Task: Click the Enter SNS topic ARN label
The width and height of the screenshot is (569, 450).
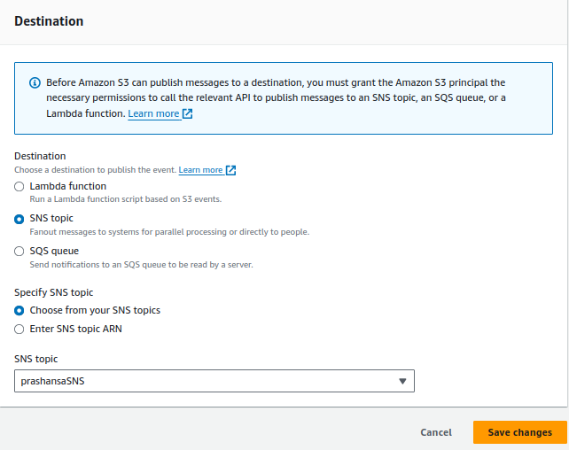Action: click(x=76, y=329)
